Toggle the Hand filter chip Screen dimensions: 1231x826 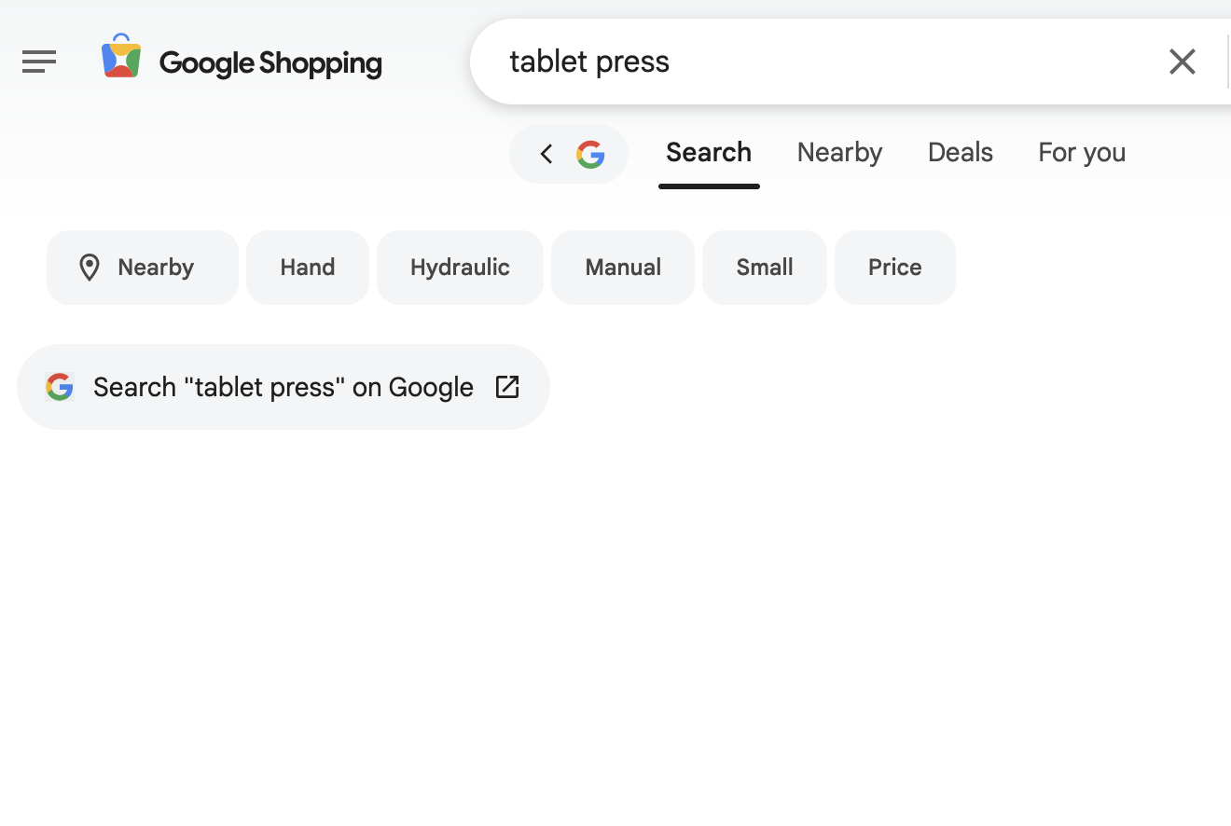click(x=308, y=268)
